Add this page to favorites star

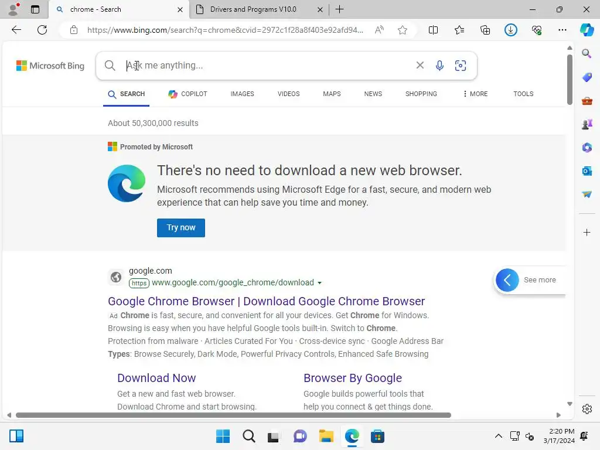coord(402,30)
